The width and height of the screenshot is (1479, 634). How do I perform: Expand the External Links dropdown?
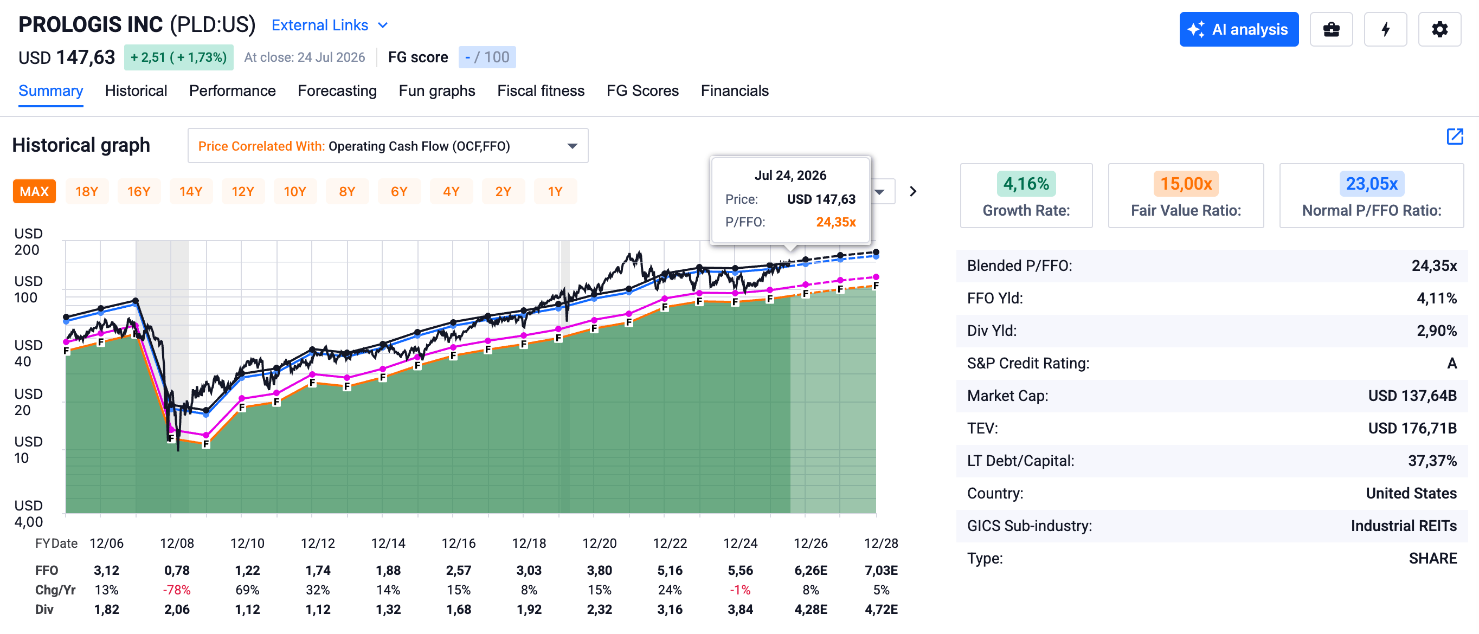click(330, 25)
